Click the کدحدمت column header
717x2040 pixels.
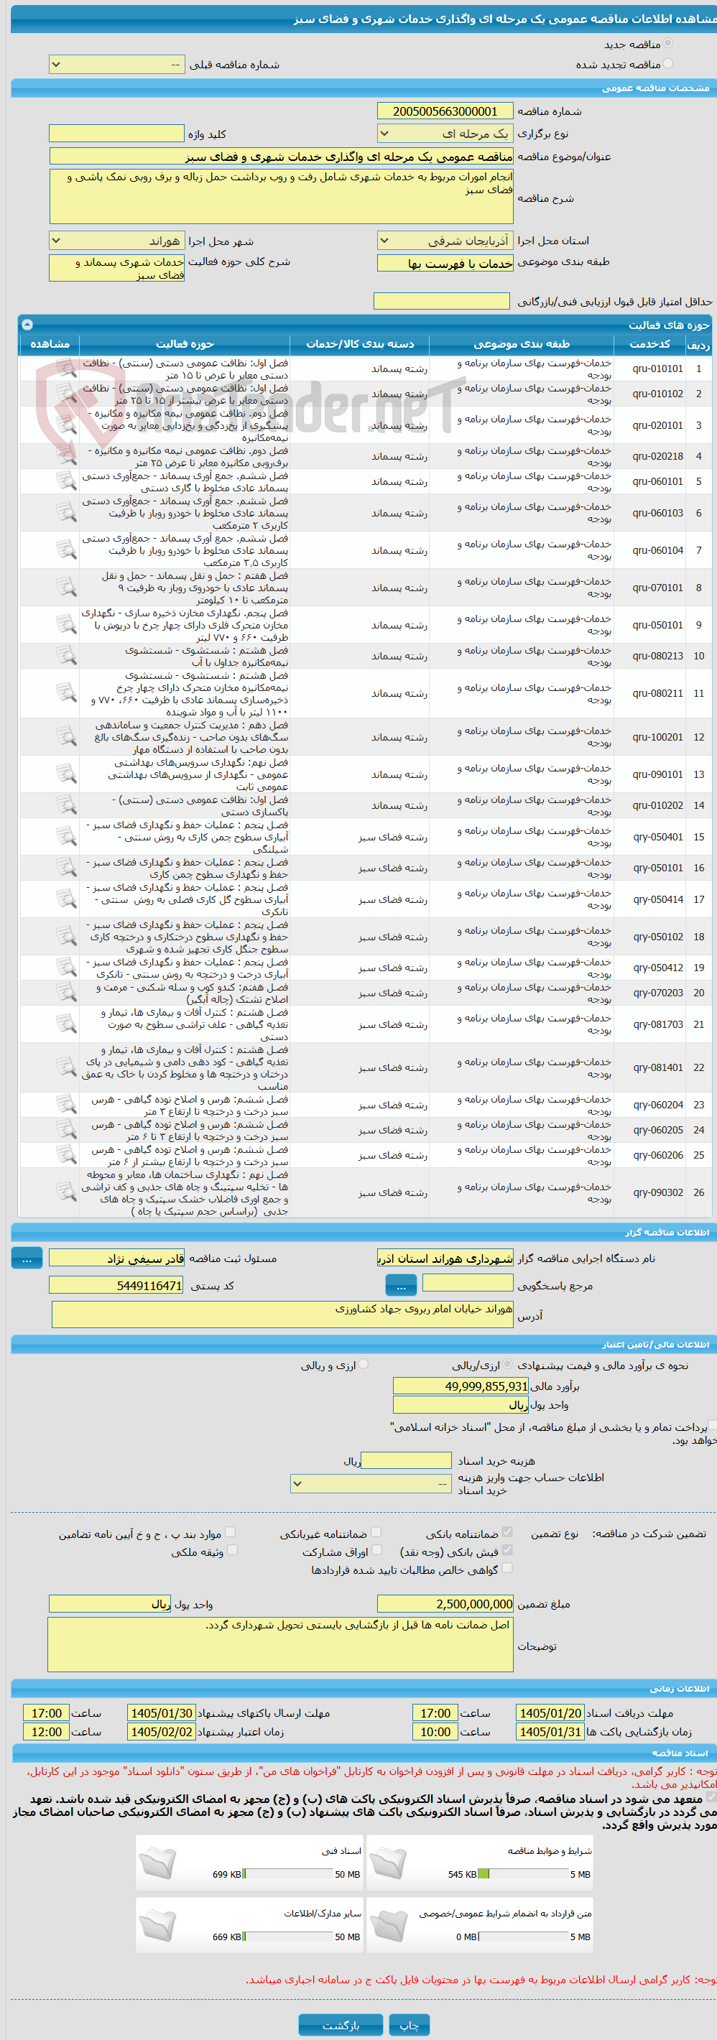point(649,343)
